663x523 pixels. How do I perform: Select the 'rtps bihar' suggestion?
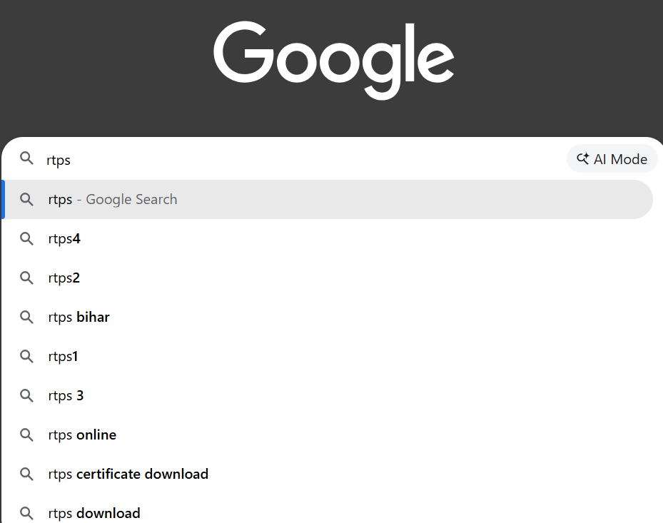79,318
